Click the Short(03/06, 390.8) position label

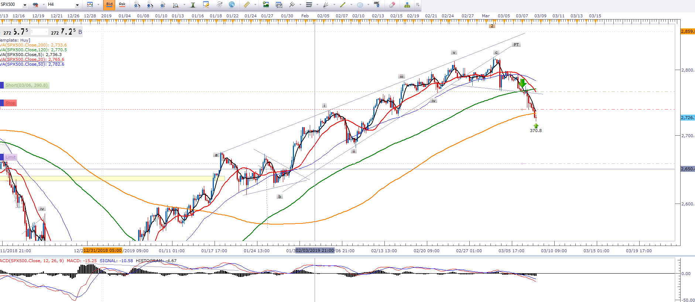click(x=26, y=85)
